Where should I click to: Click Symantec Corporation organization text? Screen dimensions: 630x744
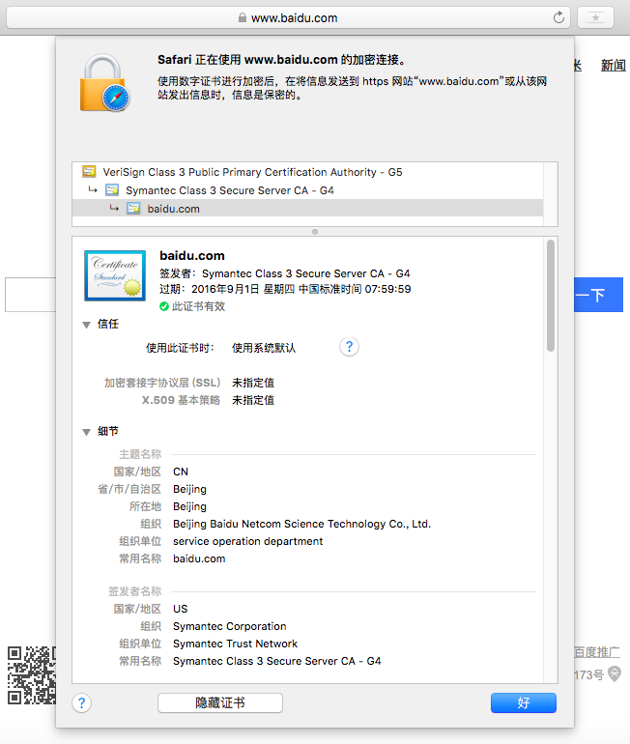pyautogui.click(x=230, y=626)
